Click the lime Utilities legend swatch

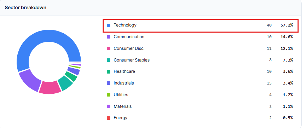pyautogui.click(x=109, y=95)
